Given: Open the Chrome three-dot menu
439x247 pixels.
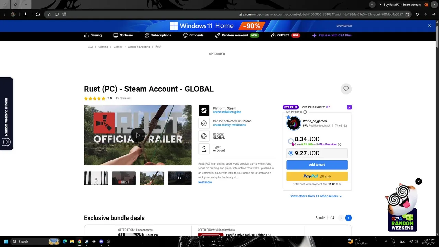Looking at the screenshot, I should [x=5, y=14].
